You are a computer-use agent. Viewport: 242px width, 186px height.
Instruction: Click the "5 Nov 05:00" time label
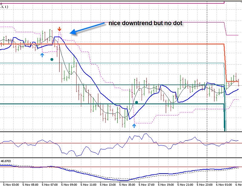click(30, 184)
